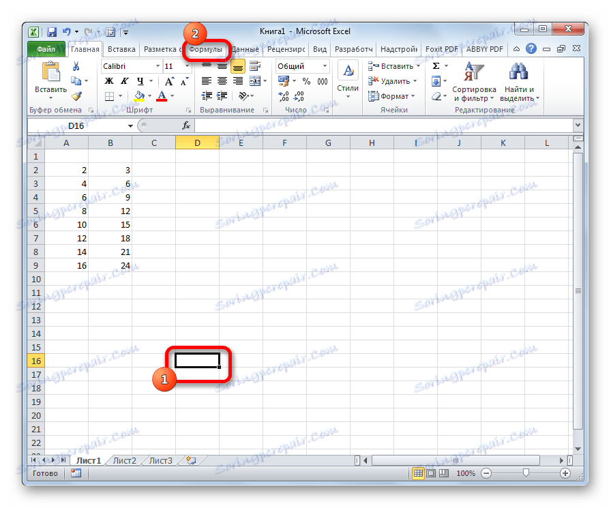
Task: Expand the formula bar chevron
Action: tap(578, 125)
